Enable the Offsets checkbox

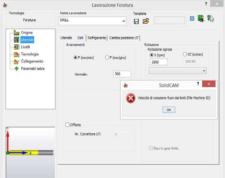67,125
